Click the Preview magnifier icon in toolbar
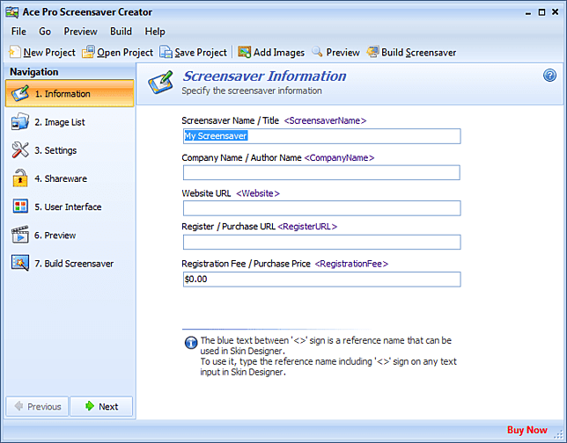567x443 pixels. [317, 52]
